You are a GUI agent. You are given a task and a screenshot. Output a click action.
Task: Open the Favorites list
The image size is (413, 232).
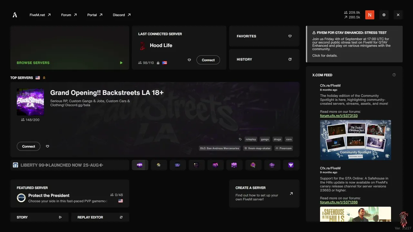coord(264,36)
